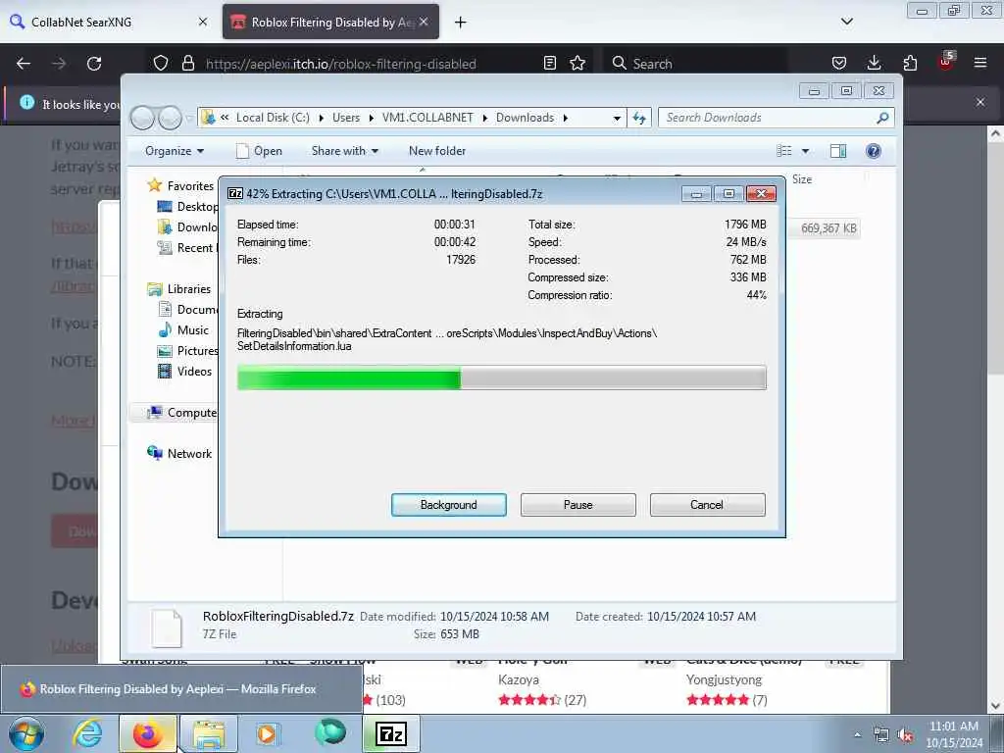This screenshot has height=753, width=1004.
Task: Close the CollabNet SearXNG tab
Action: click(203, 22)
